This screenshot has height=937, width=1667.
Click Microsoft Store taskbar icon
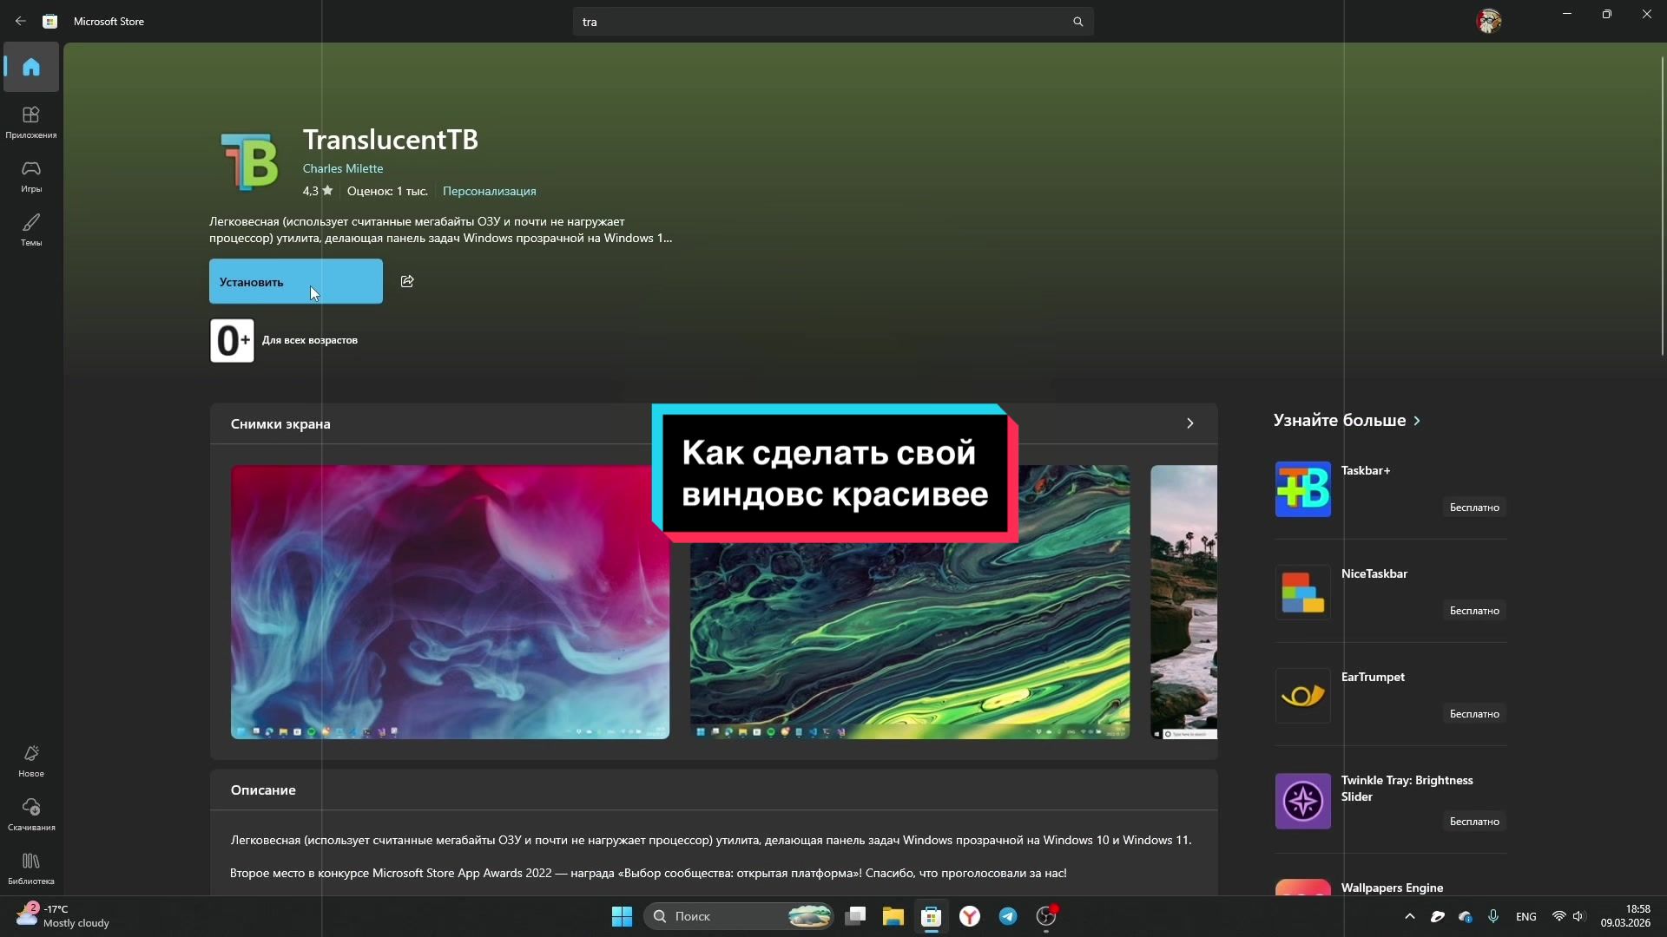(x=932, y=916)
